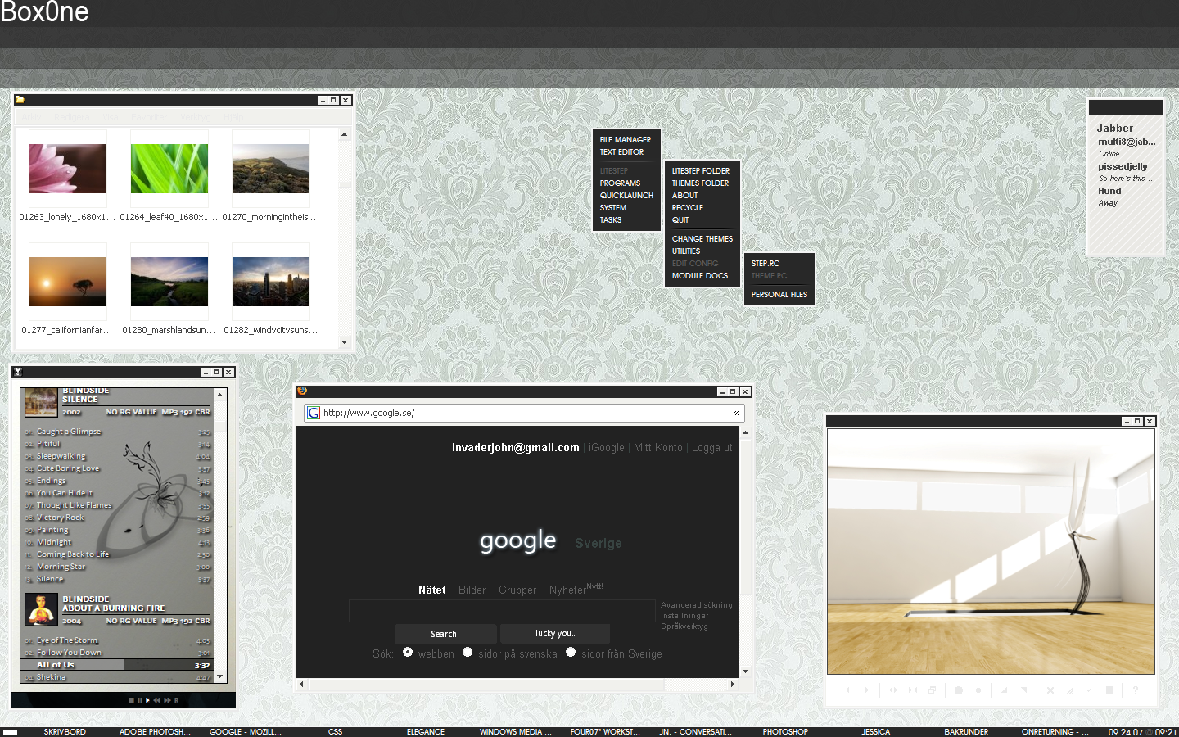Click the 'All of Us' track progress bar
The image size is (1179, 737).
[116, 665]
